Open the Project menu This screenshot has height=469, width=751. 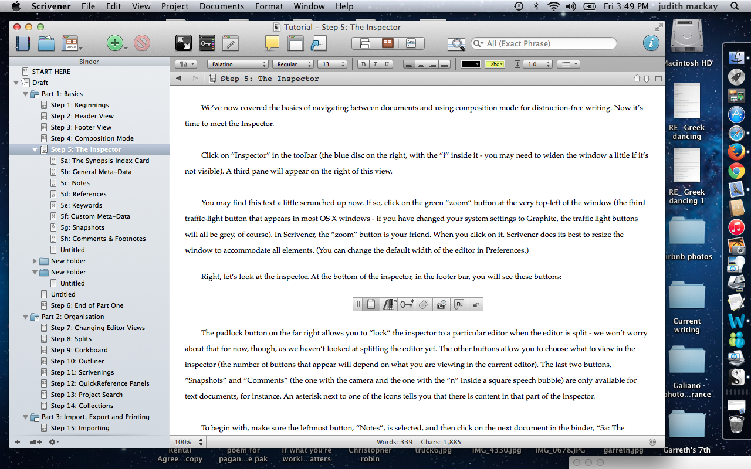tap(175, 6)
